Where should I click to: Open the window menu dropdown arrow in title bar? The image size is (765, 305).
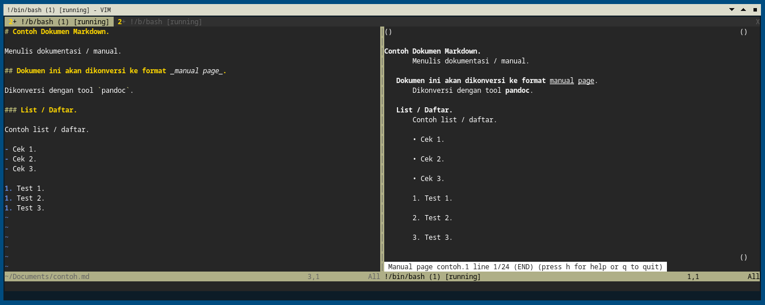point(732,10)
